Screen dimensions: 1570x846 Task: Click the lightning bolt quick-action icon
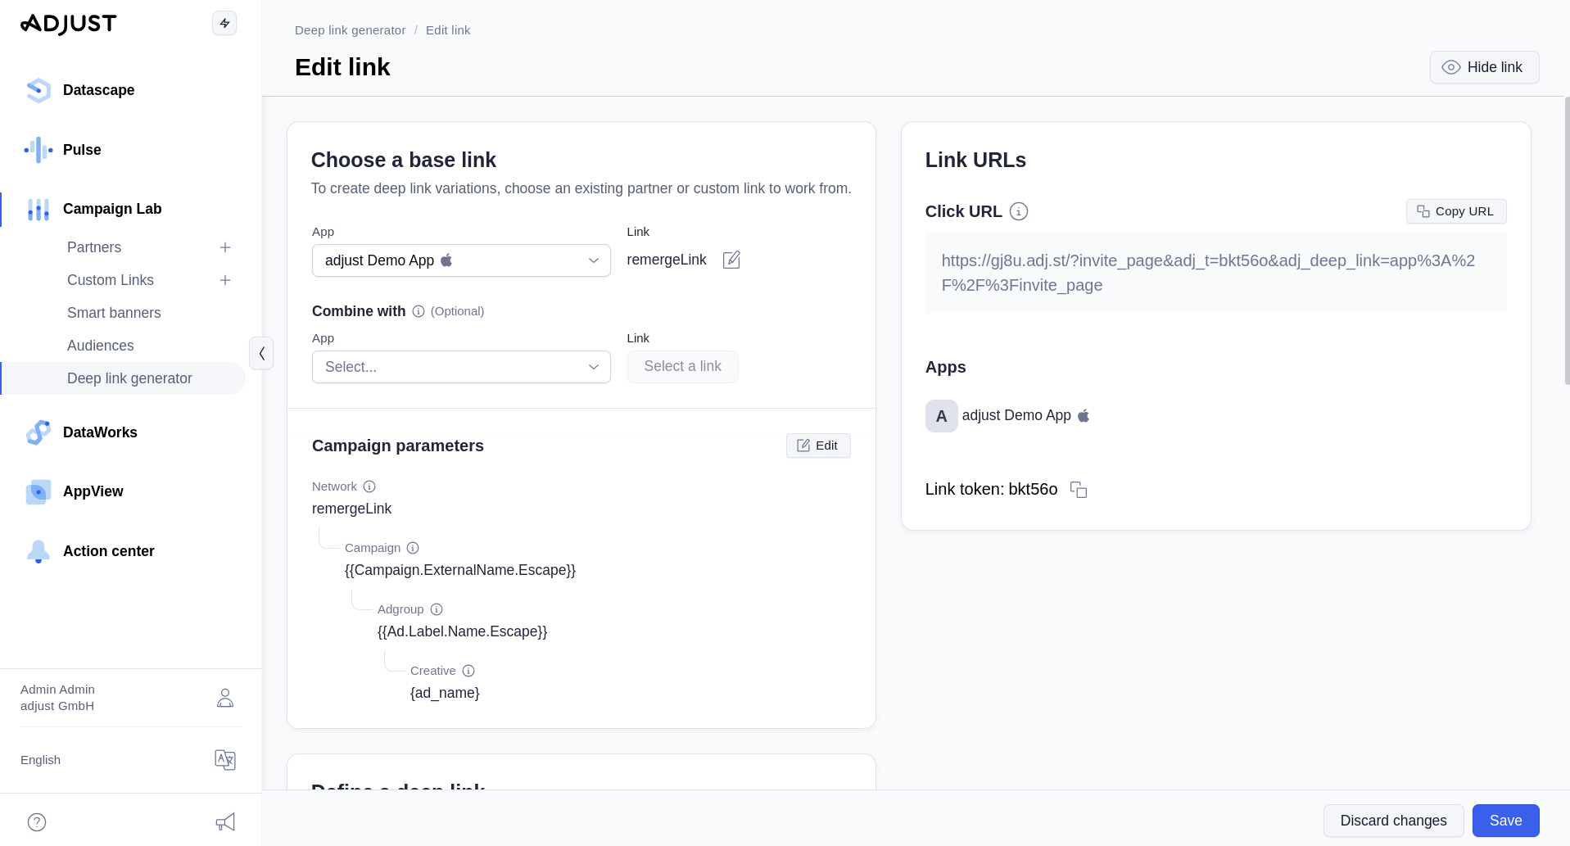[x=224, y=23]
